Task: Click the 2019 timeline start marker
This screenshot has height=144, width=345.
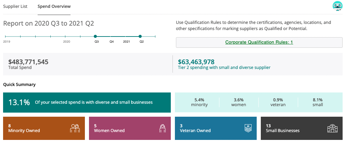Action: click(x=6, y=37)
